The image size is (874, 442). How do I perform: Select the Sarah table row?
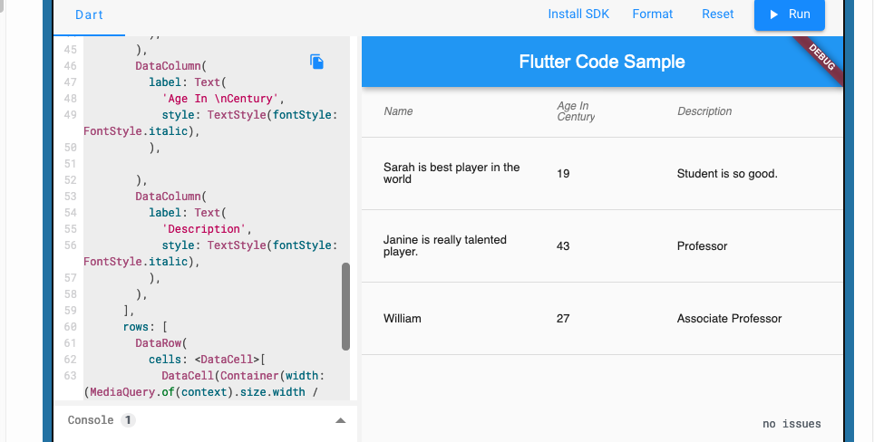tap(602, 174)
